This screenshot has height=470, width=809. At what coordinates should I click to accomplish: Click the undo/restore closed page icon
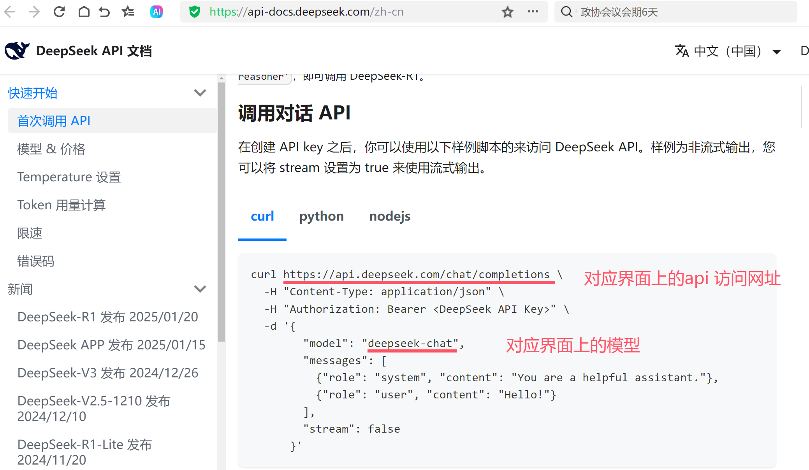(x=104, y=12)
